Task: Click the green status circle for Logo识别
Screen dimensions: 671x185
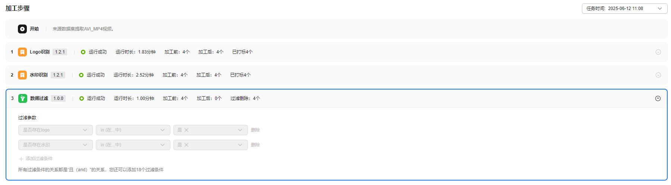Action: click(83, 52)
